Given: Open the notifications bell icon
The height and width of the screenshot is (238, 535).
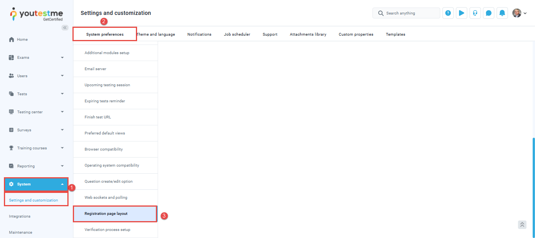Looking at the screenshot, I should (502, 13).
